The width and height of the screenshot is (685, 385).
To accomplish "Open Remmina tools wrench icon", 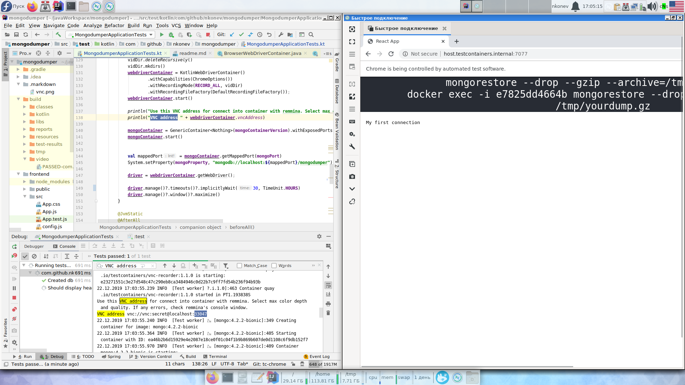I will (x=352, y=147).
